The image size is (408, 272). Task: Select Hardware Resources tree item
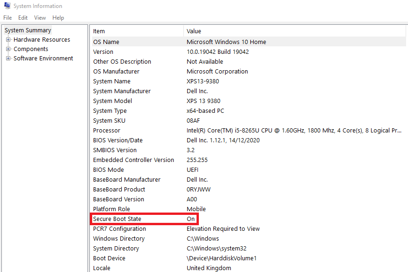point(42,40)
